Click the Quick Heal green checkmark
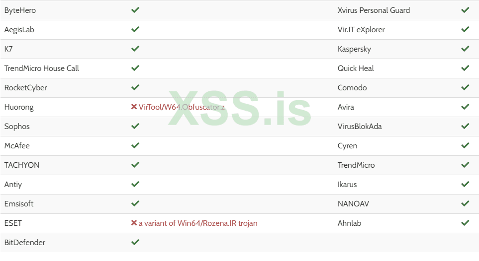This screenshot has width=479, height=261. [x=465, y=68]
